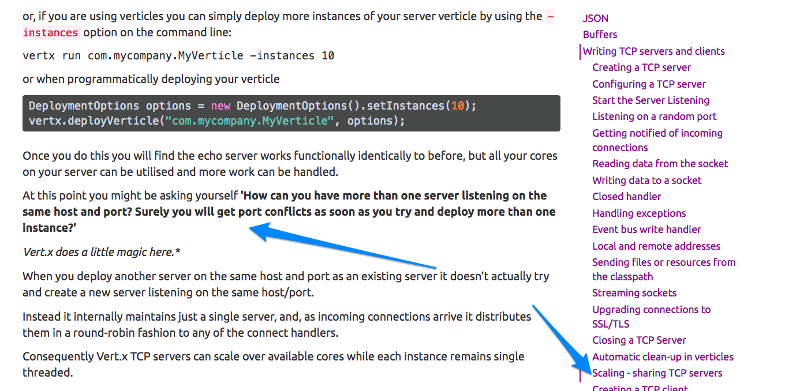Open Start the Server Listening link
The image size is (785, 391).
pyautogui.click(x=651, y=100)
